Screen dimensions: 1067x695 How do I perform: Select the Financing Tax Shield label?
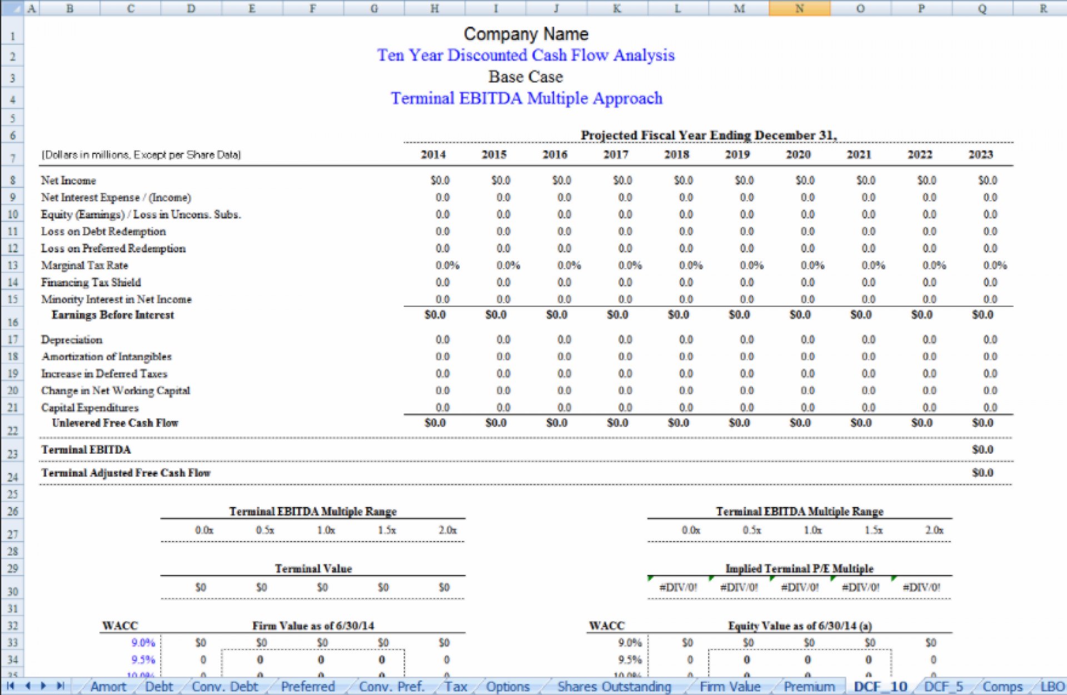pos(91,282)
